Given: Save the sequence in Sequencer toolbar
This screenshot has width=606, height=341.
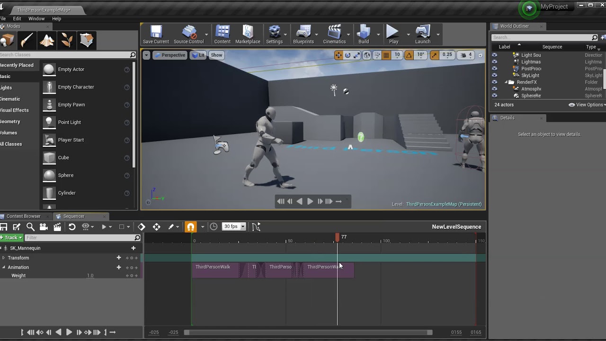Looking at the screenshot, I should pyautogui.click(x=4, y=227).
